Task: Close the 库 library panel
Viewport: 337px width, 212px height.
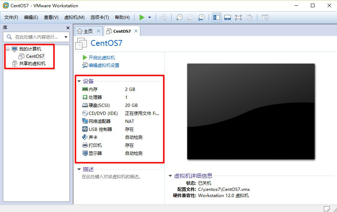Action: 68,28
